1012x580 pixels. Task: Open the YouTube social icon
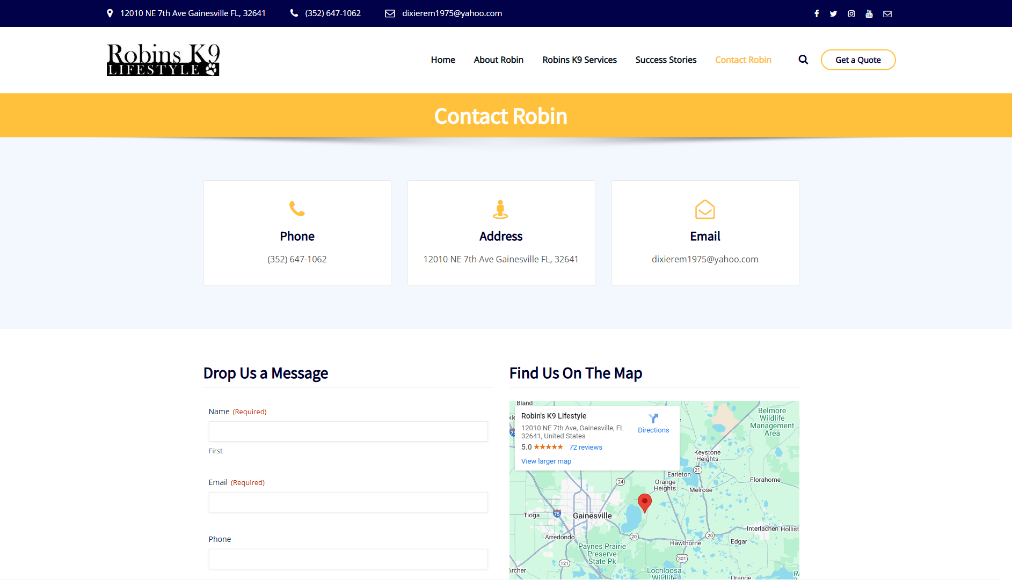(869, 13)
